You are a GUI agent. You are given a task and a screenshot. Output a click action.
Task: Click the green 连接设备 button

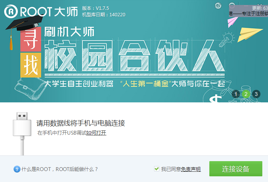click(x=236, y=169)
